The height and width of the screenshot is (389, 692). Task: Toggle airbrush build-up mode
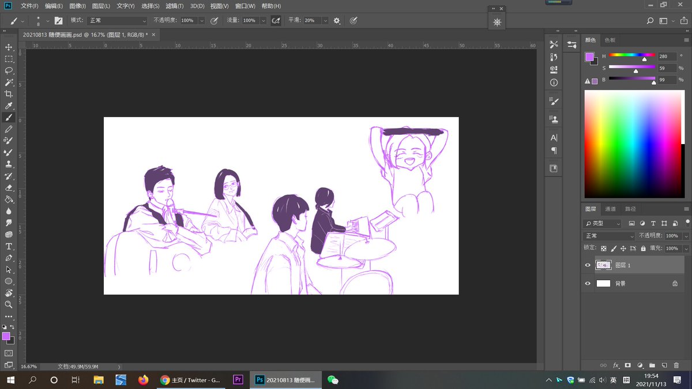click(276, 20)
